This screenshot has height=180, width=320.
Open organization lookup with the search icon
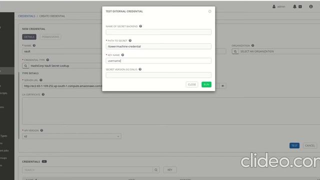(235, 51)
